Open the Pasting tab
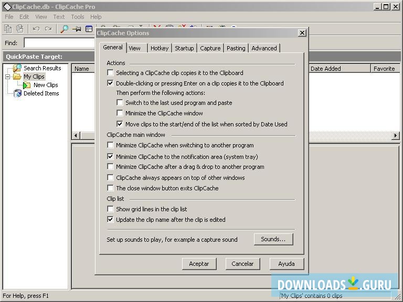This screenshot has height=302, width=403. [236, 48]
